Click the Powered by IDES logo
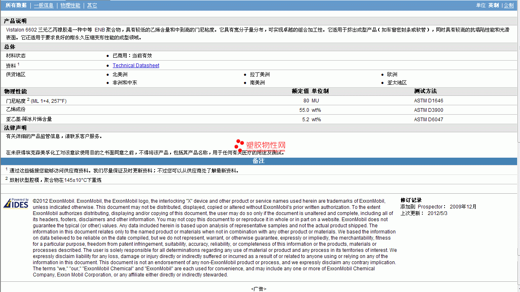The width and height of the screenshot is (520, 292). [16, 203]
